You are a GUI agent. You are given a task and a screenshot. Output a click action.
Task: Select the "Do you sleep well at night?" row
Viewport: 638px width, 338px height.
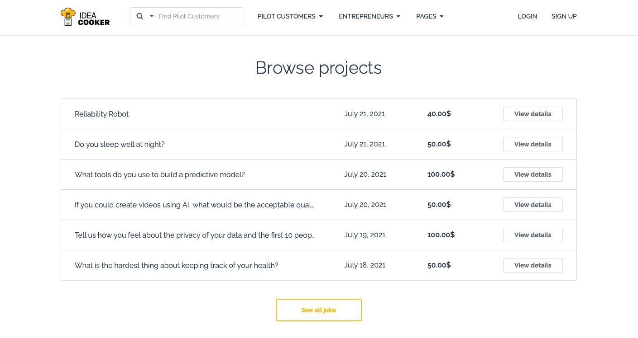(120, 145)
